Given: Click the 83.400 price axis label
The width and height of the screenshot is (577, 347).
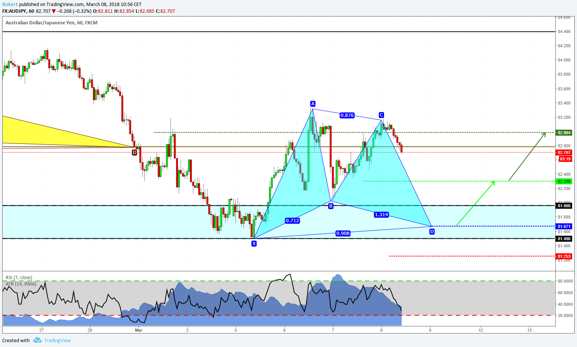Looking at the screenshot, I should (564, 103).
